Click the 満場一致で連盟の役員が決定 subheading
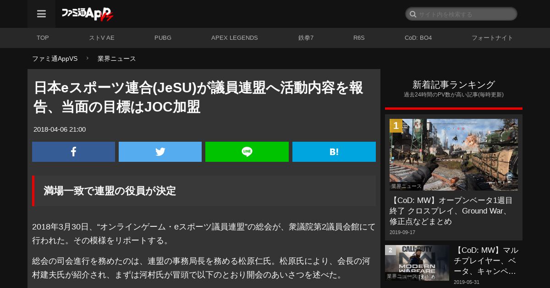The height and width of the screenshot is (288, 550). click(x=110, y=191)
